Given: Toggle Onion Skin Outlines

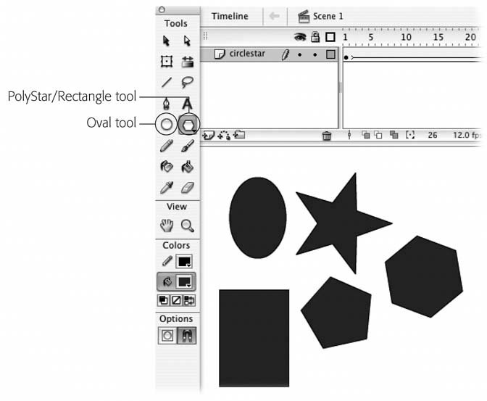Looking at the screenshot, I should [378, 135].
